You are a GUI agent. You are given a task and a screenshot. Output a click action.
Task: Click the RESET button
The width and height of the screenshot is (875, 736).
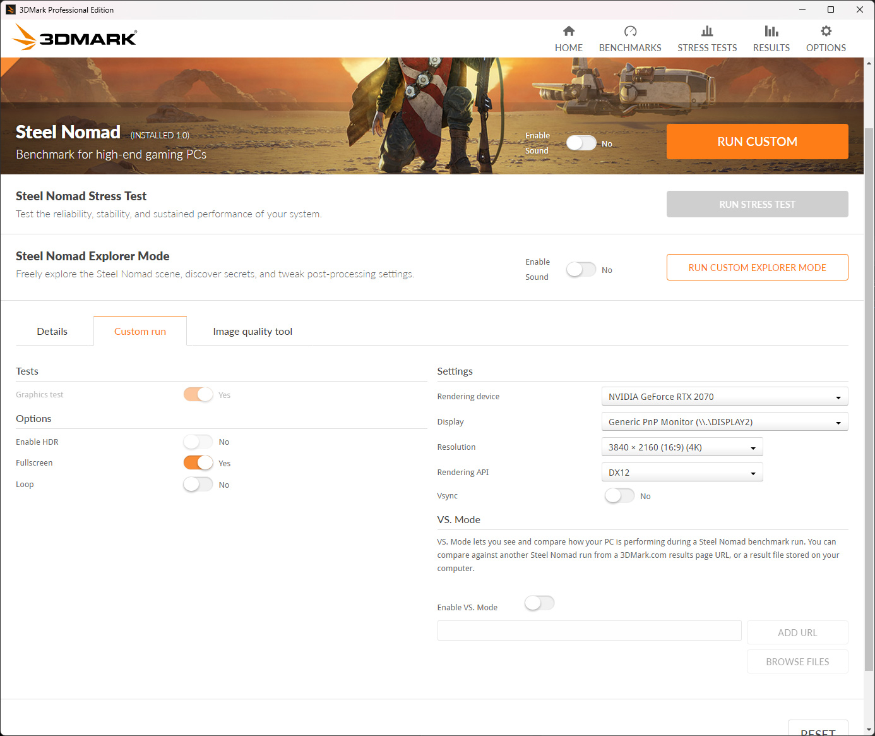[x=818, y=728]
